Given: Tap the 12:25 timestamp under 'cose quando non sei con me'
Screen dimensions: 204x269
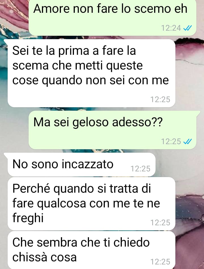Looking at the screenshot, I should (x=160, y=100).
